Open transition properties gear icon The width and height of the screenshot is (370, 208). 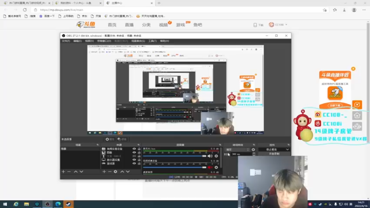[253, 149]
